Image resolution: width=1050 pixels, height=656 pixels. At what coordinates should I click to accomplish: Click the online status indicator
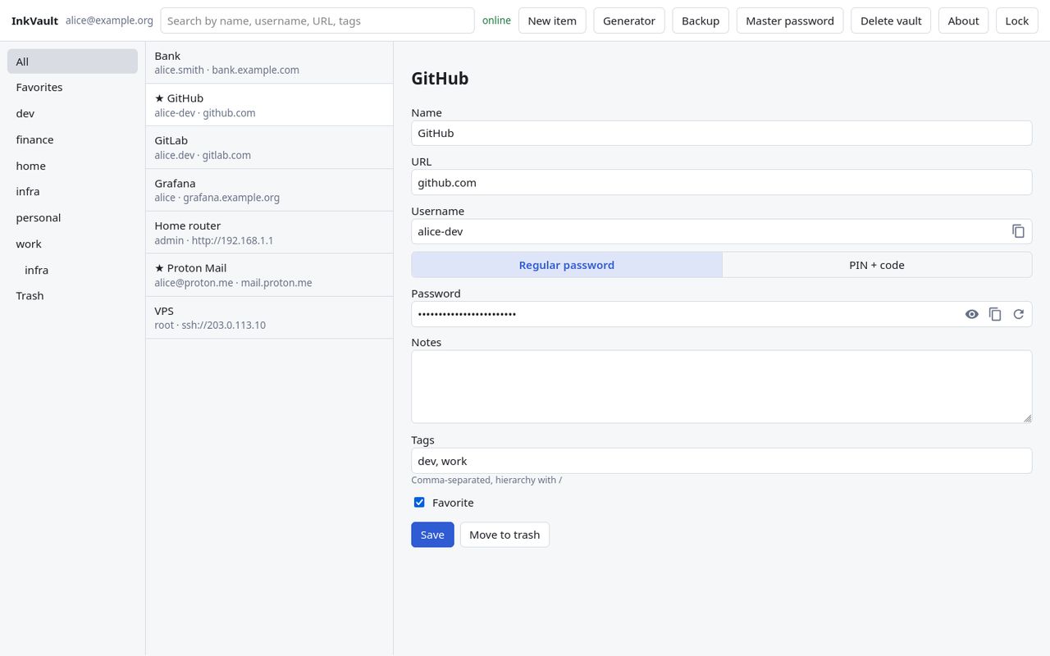point(496,20)
